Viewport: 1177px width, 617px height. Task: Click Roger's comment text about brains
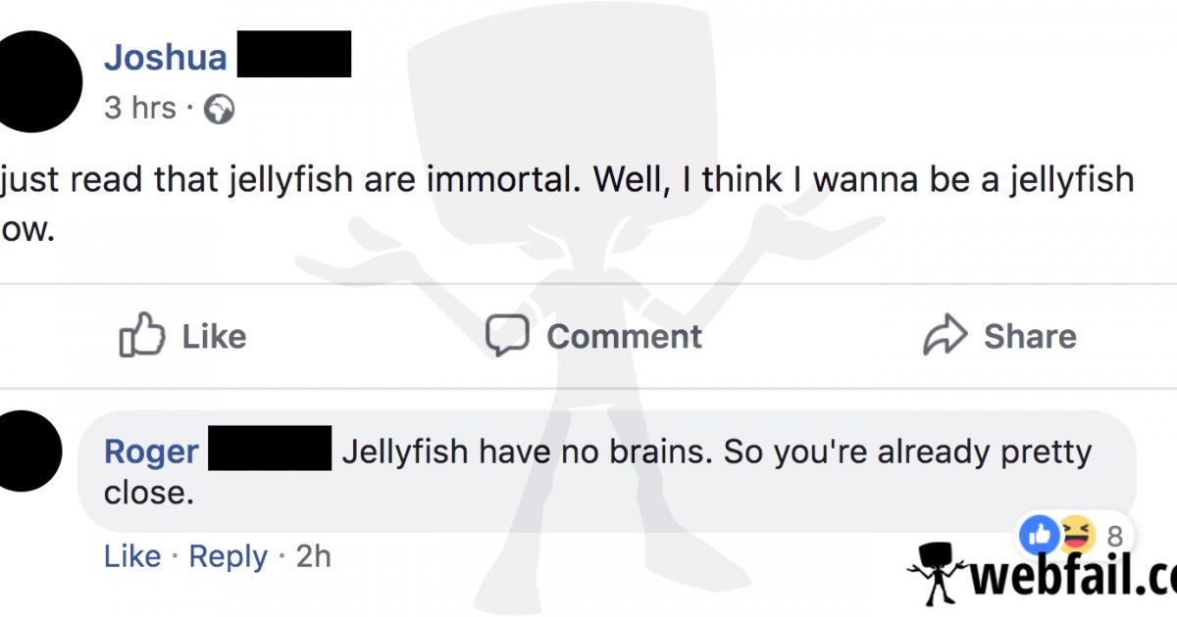click(x=597, y=471)
